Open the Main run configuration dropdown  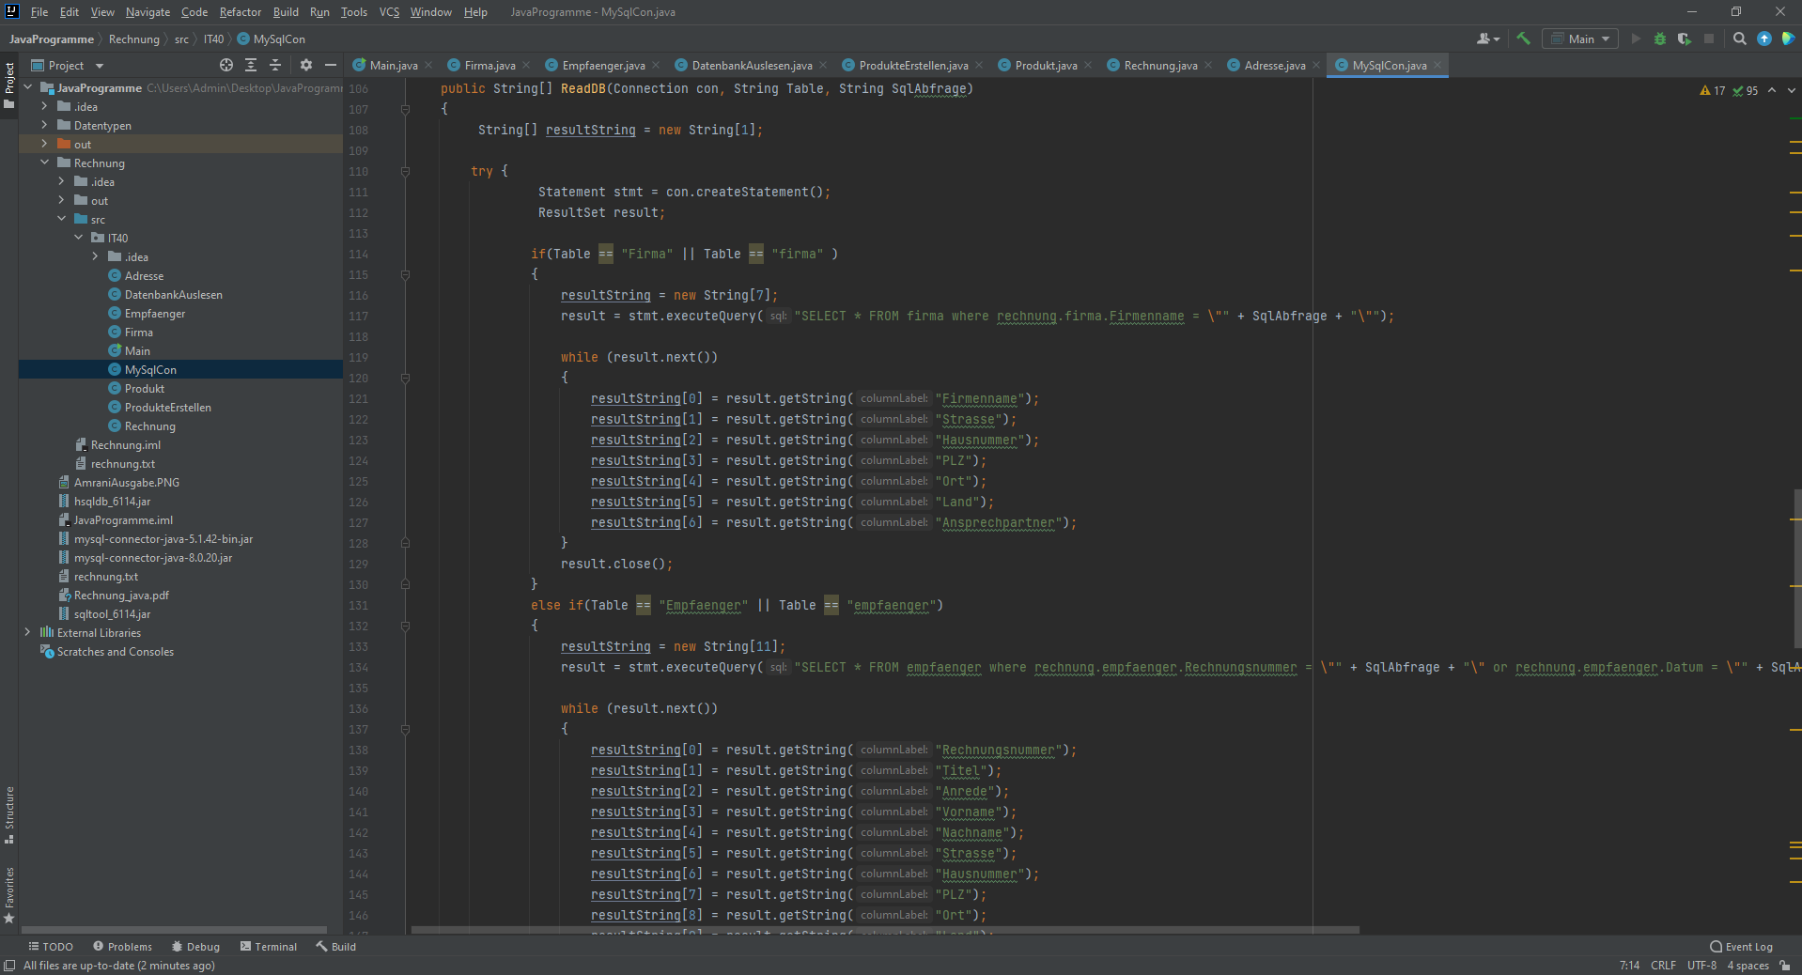pos(1581,39)
